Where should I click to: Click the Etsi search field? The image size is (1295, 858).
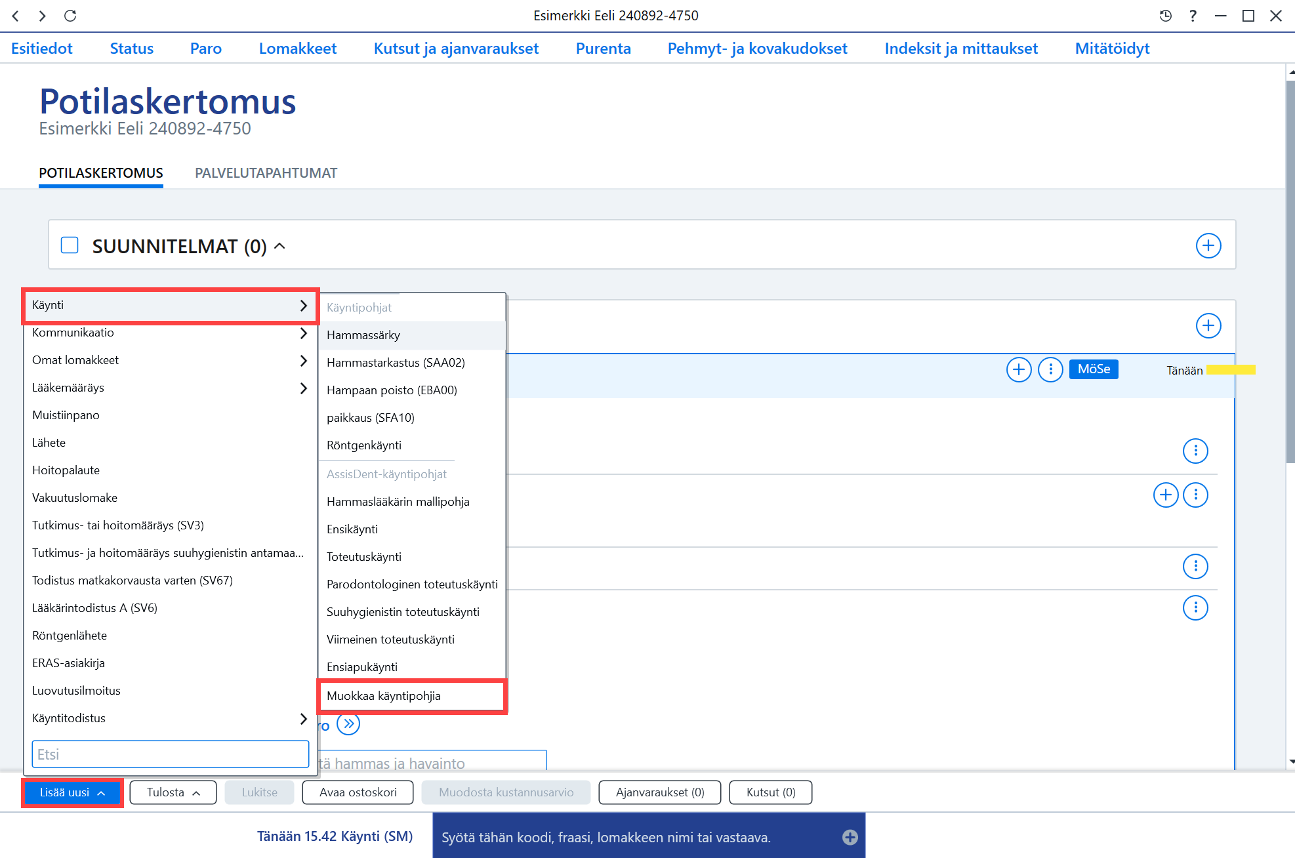[171, 754]
